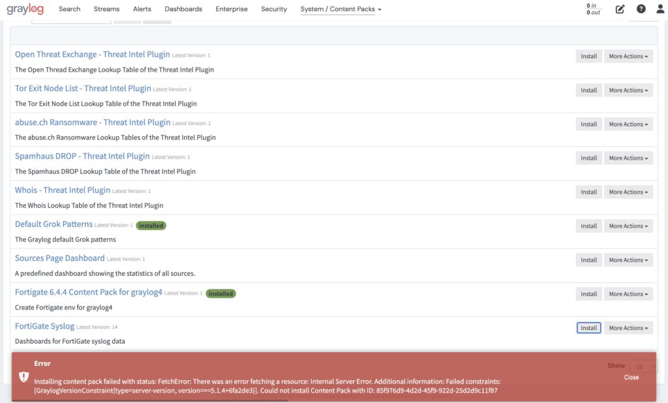Expand System / Content Packs dropdown
668x403 pixels.
pyautogui.click(x=341, y=9)
